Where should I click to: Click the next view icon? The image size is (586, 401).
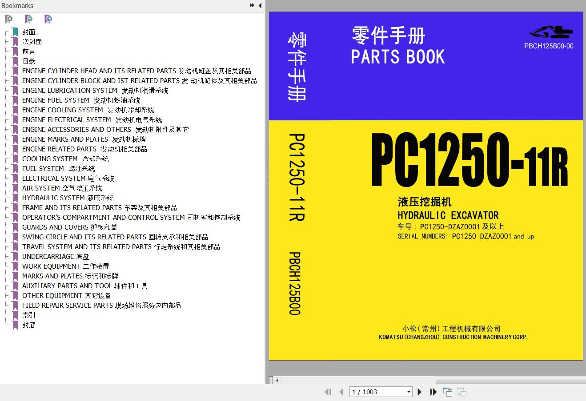(x=462, y=392)
